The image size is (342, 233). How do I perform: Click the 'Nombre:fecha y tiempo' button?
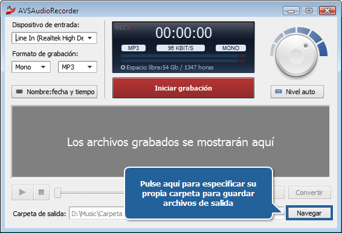click(54, 92)
